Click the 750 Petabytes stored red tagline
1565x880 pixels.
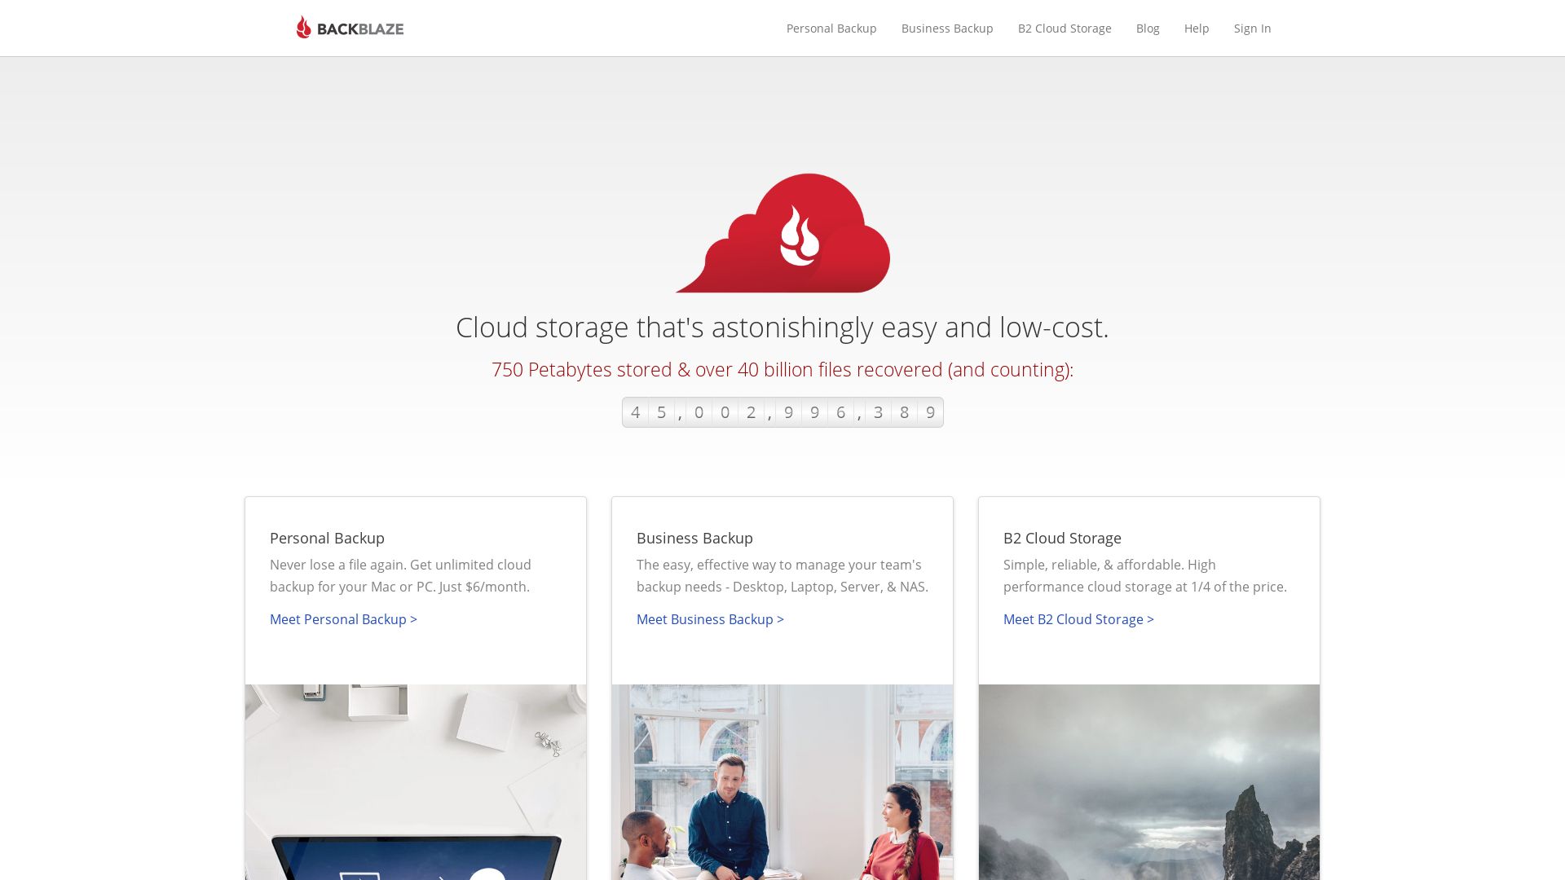[x=782, y=370]
